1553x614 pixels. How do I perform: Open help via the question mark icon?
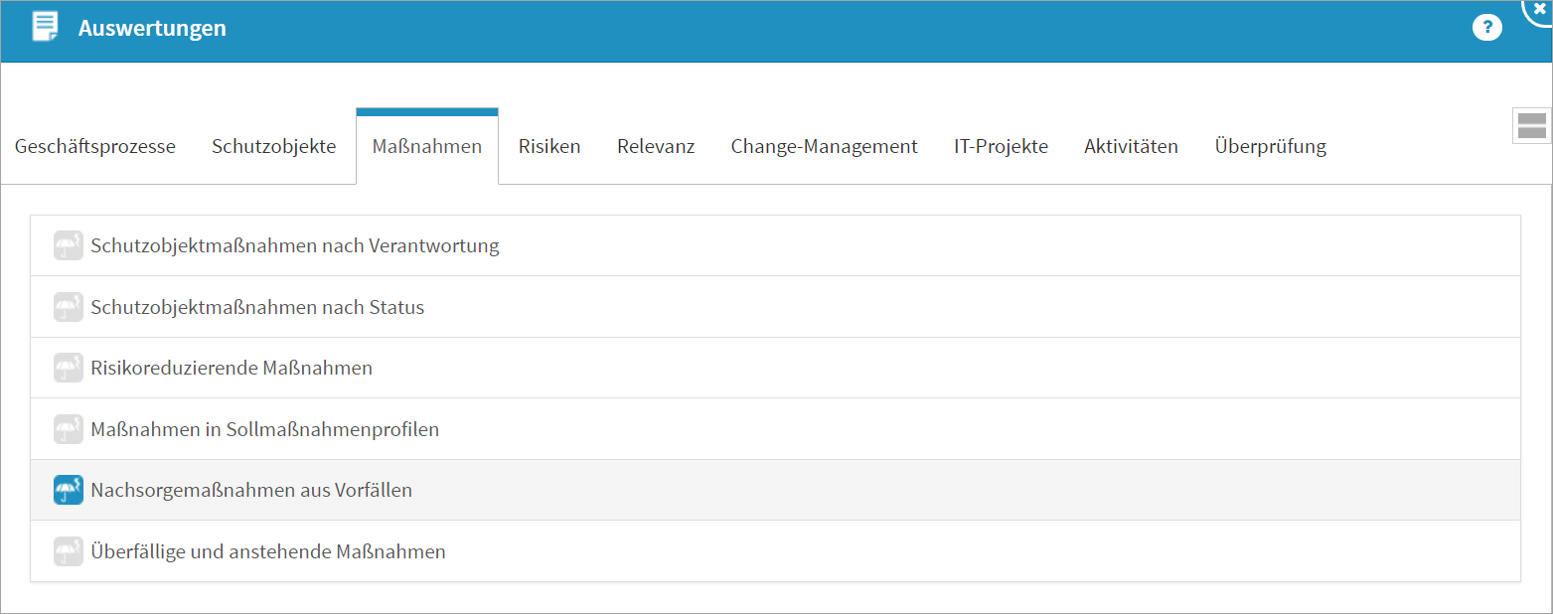(1486, 28)
